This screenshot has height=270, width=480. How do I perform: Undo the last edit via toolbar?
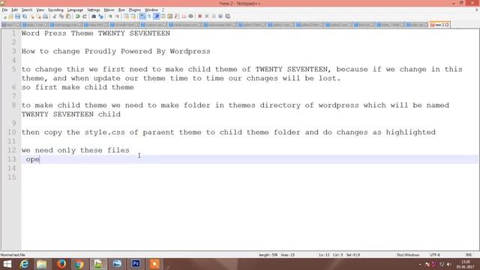(x=77, y=16)
